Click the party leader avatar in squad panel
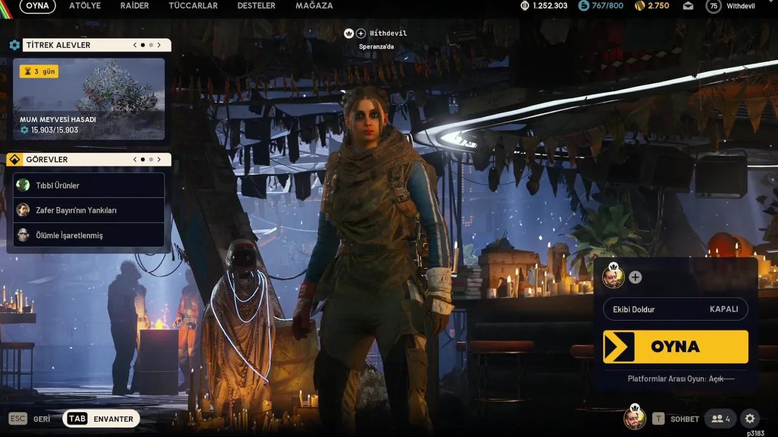 613,277
